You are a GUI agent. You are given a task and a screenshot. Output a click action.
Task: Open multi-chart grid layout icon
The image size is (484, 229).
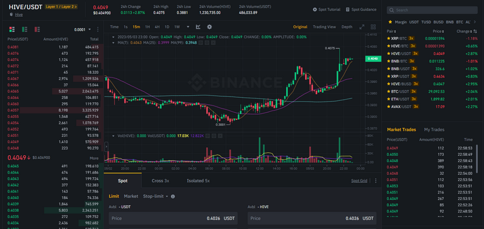tap(373, 27)
